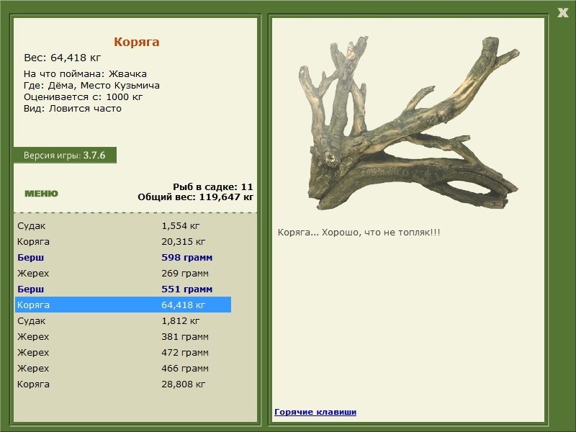Screen dimensions: 576x432
Task: Select Жерех 472 грамм entry
Action: pyautogui.click(x=123, y=352)
